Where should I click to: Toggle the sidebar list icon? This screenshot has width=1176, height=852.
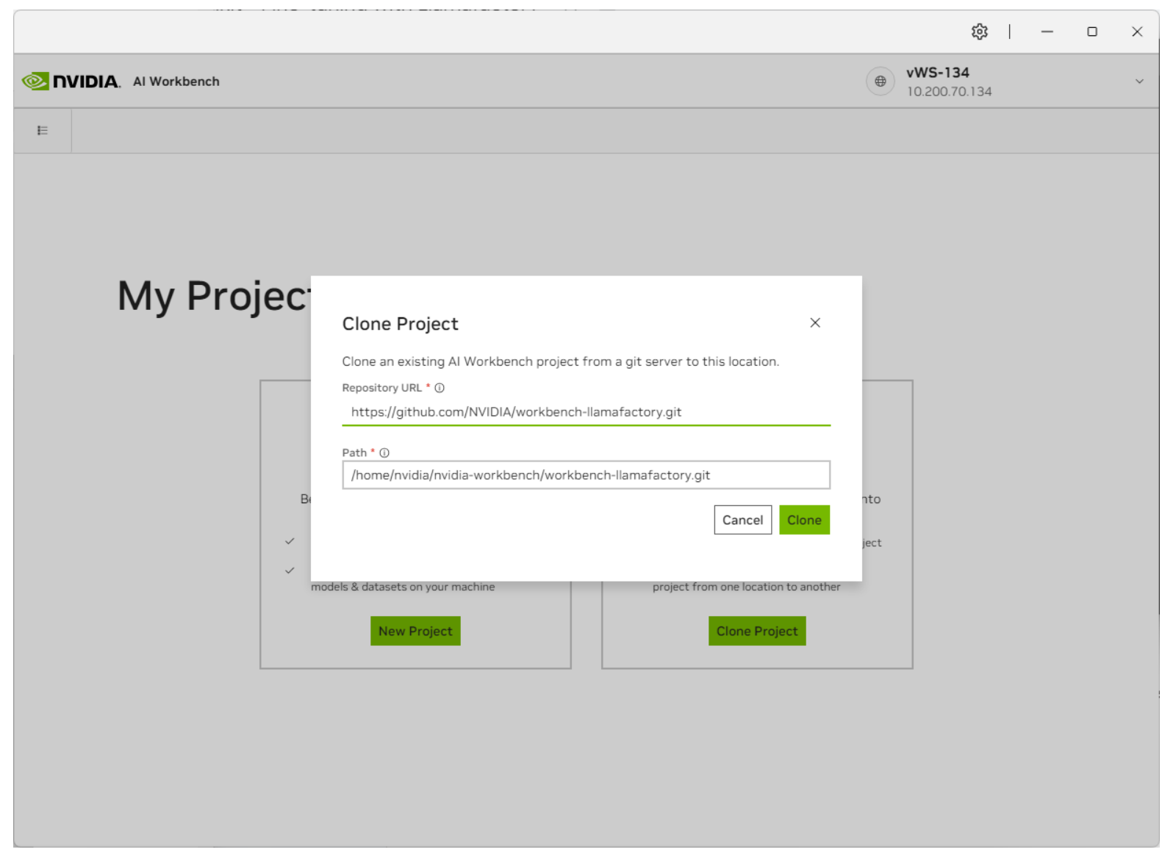point(43,131)
